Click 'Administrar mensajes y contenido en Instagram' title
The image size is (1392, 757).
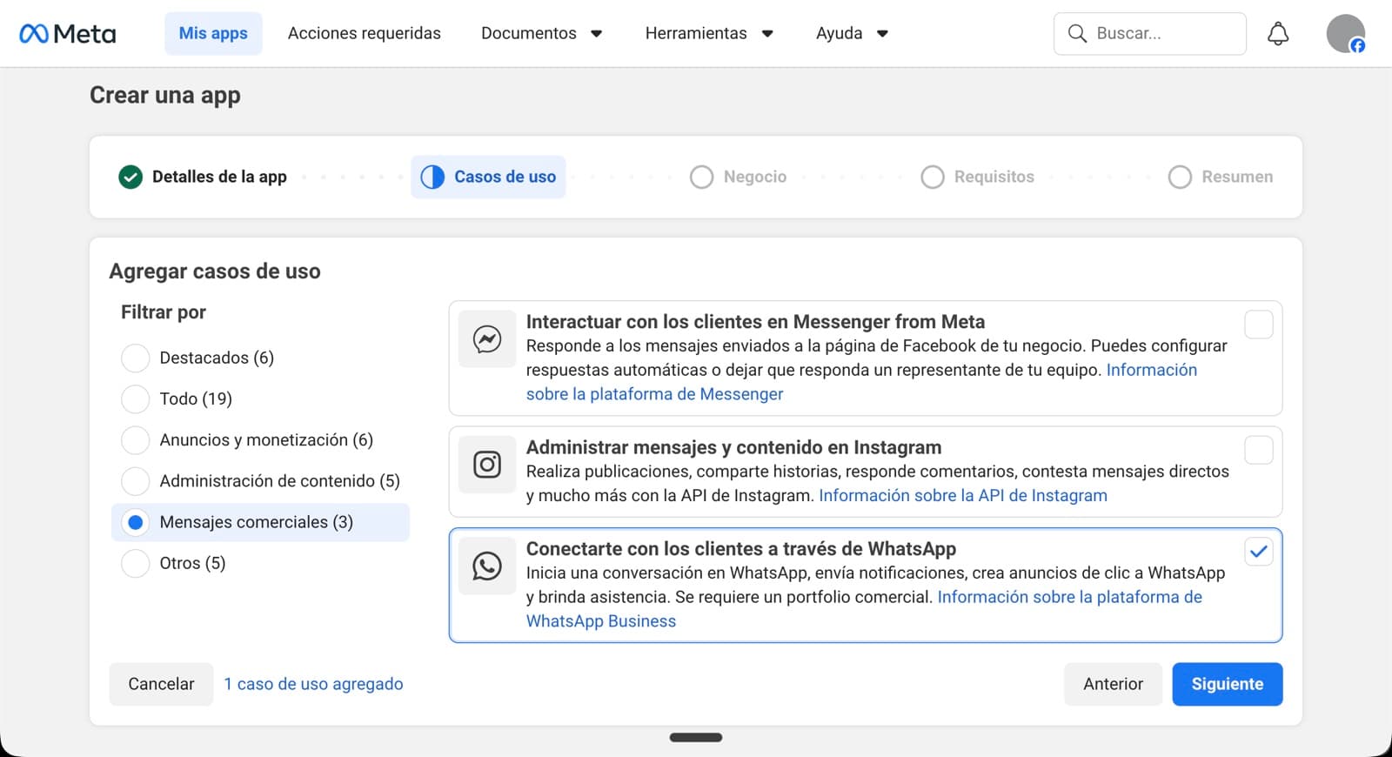pos(733,447)
